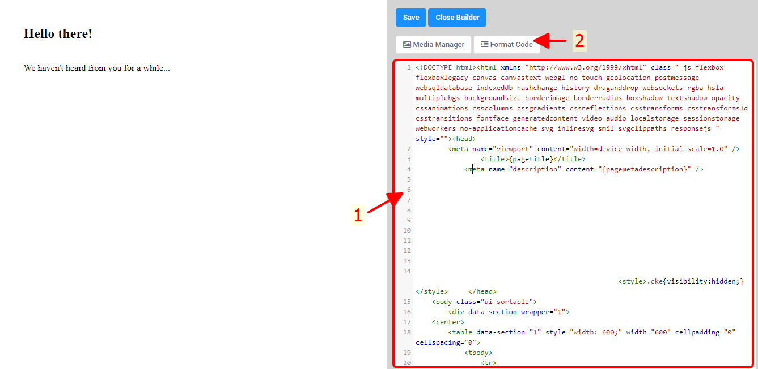Click the table data-section code line
Image resolution: width=758 pixels, height=369 pixels.
(567, 332)
